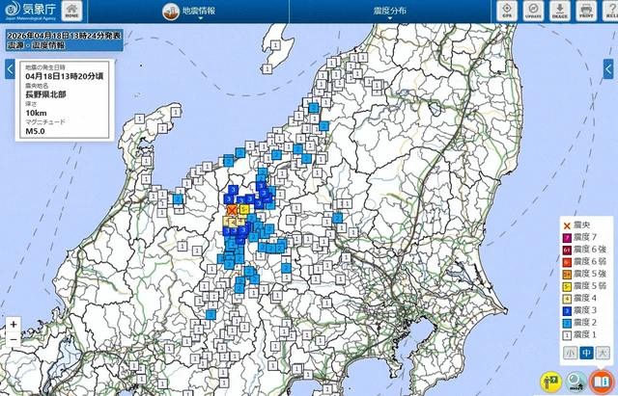Image resolution: width=618 pixels, height=396 pixels.
Task: Click the 'more' magnifier icon
Action: click(576, 381)
